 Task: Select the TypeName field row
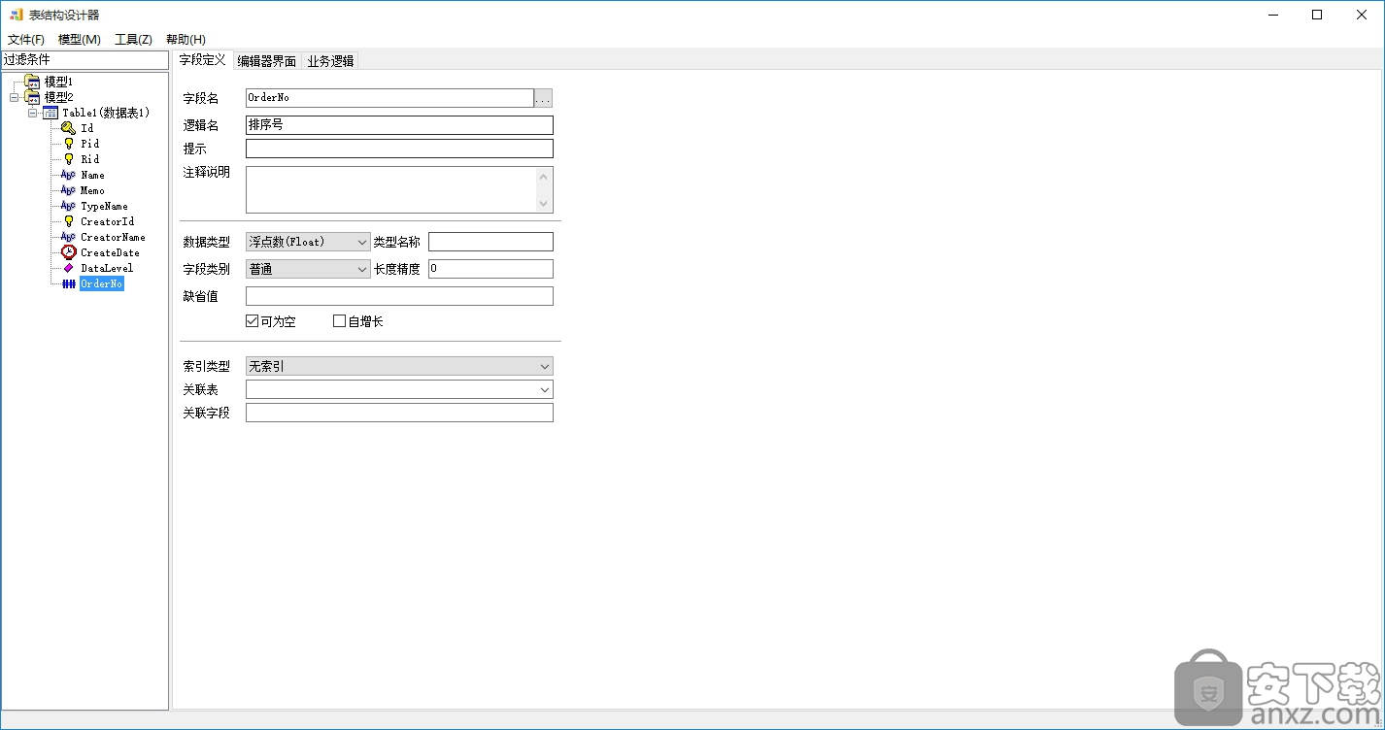click(x=104, y=206)
